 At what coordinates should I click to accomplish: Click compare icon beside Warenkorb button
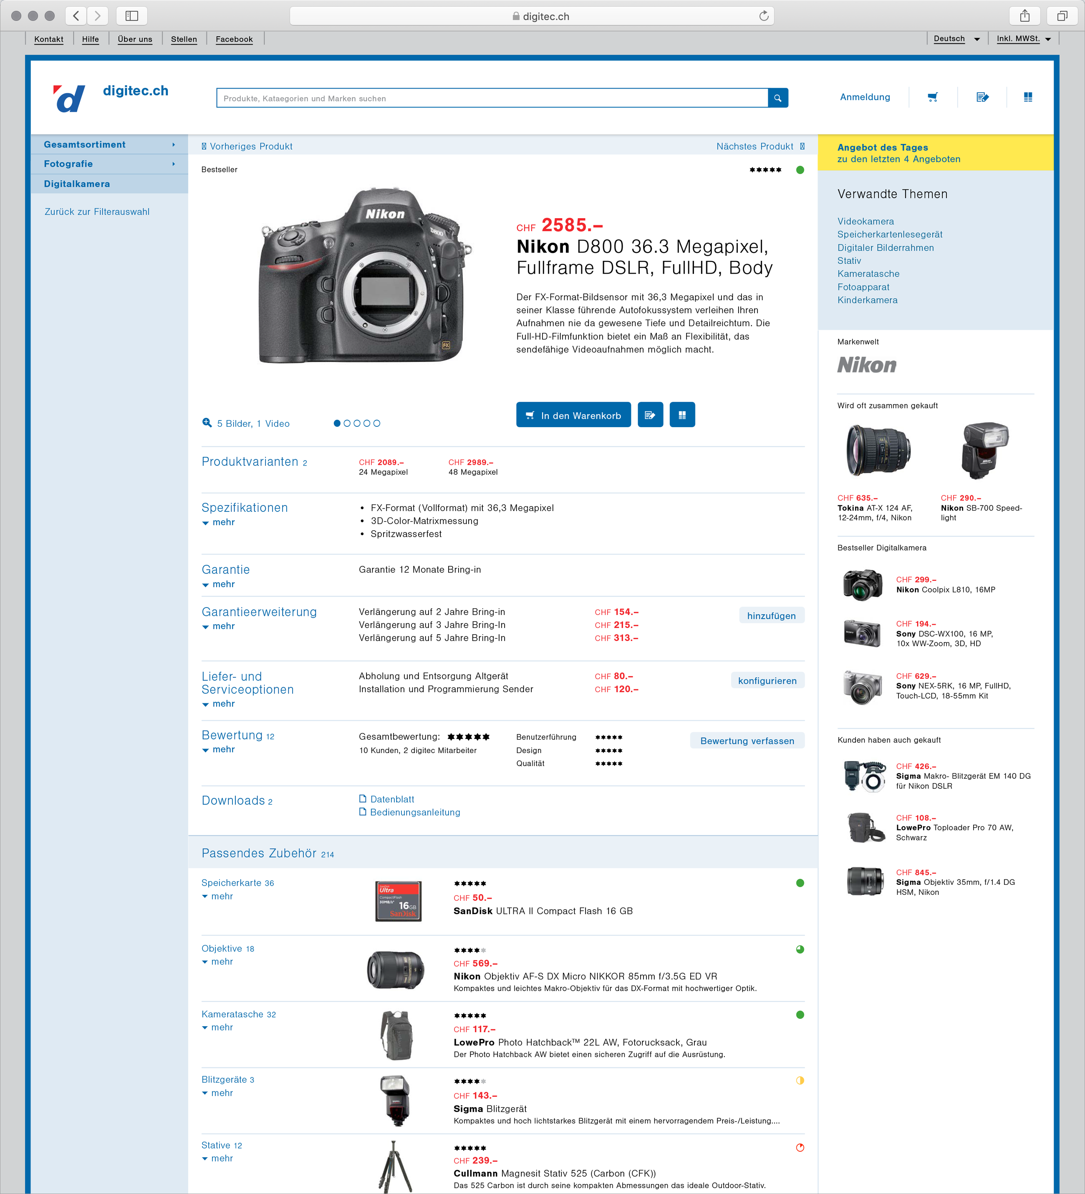tap(682, 415)
